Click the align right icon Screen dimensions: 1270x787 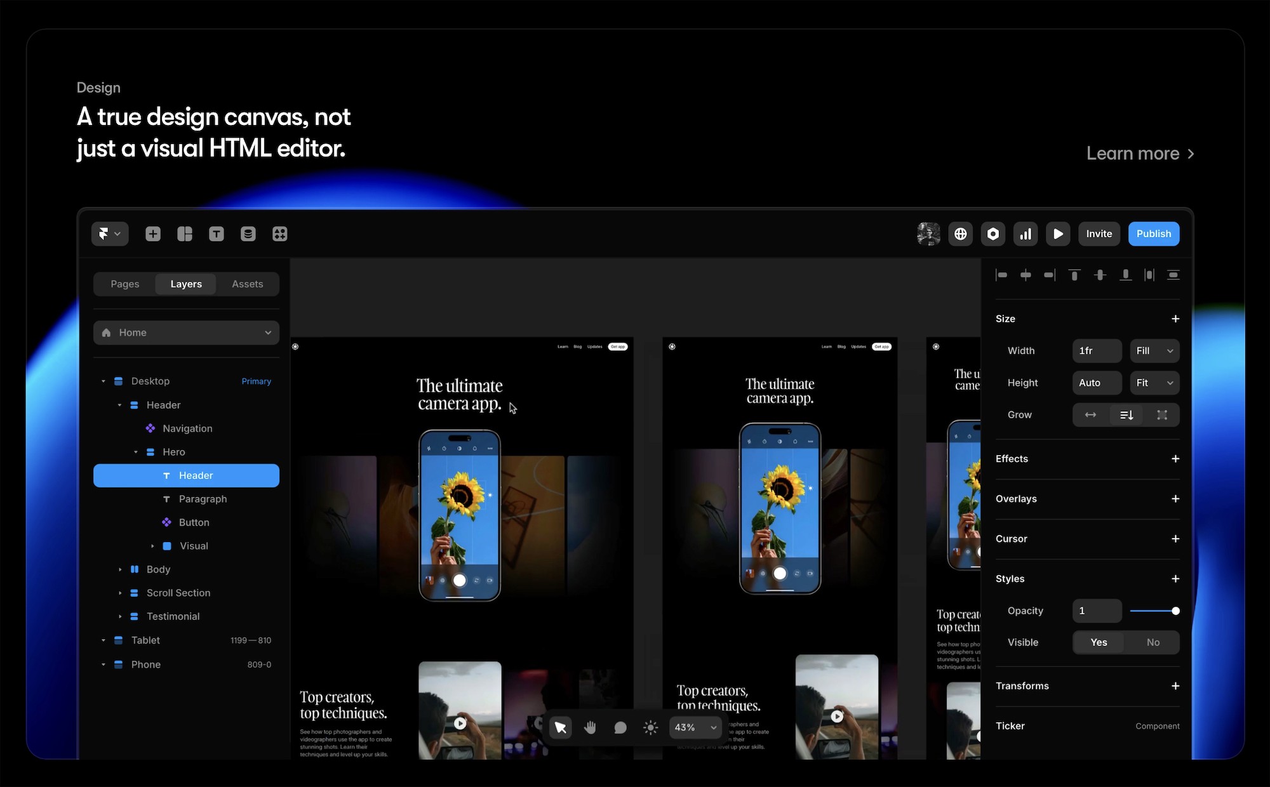[1050, 275]
